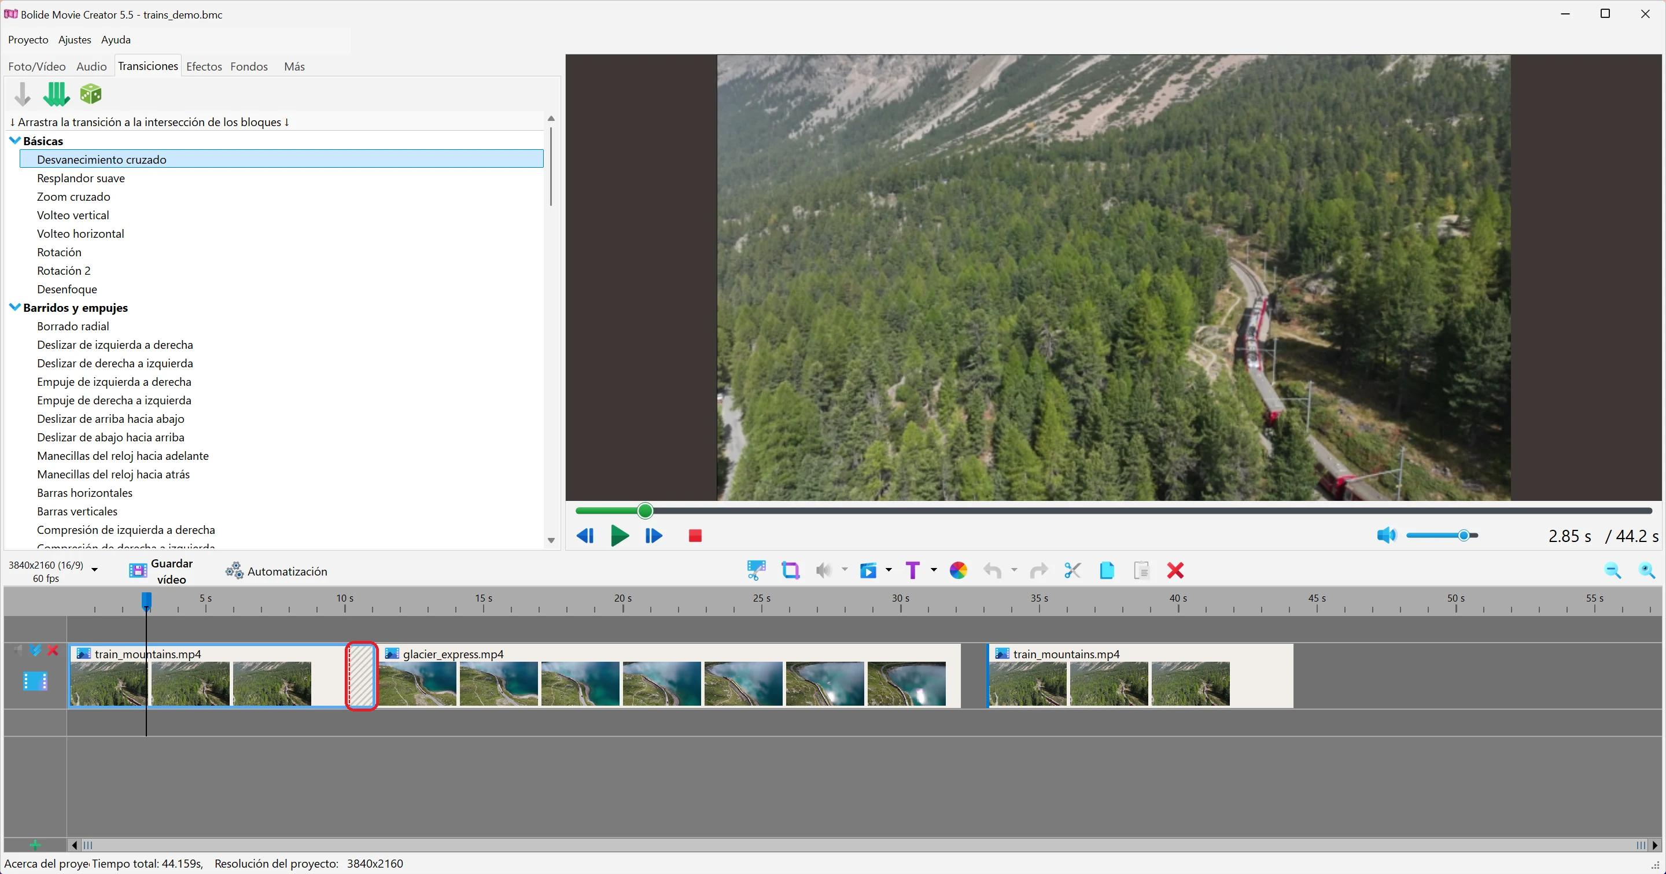
Task: Click the red X remove track icon
Action: tap(53, 650)
